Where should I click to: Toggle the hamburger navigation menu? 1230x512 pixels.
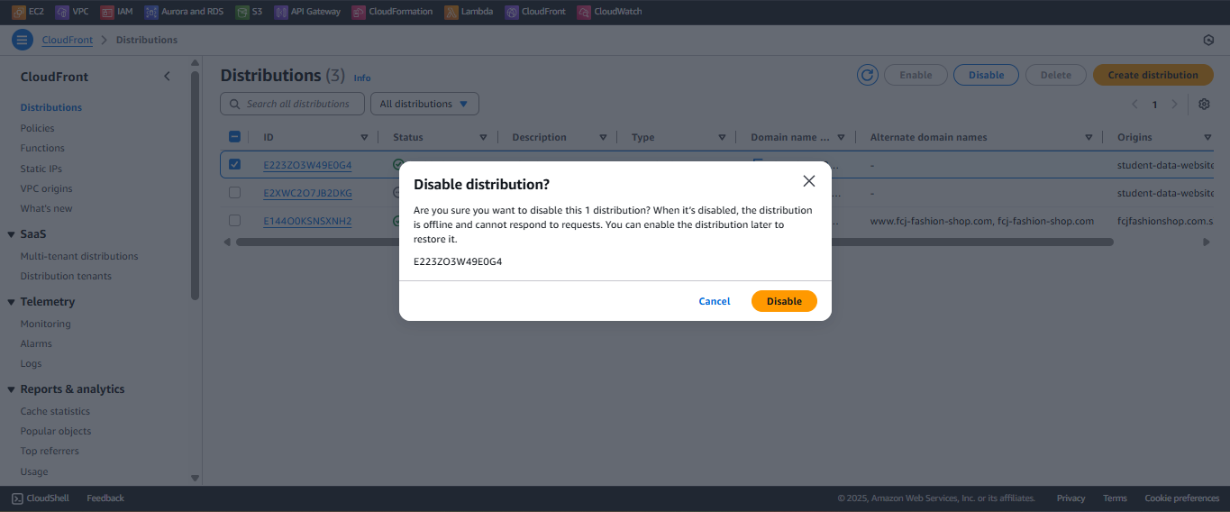click(23, 40)
